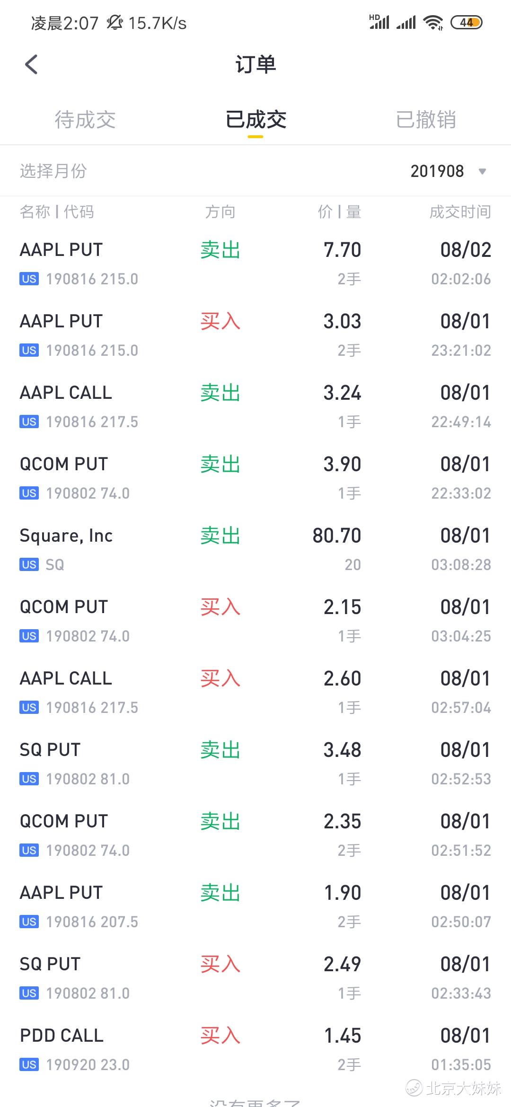
Task: Open the 201908 month dropdown arrow
Action: click(x=482, y=171)
